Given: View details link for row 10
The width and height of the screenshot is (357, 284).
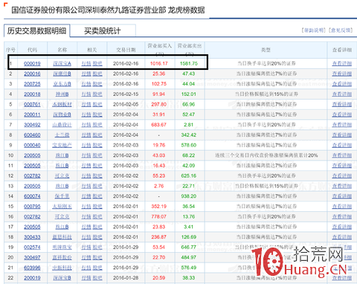Looking at the screenshot, I should pyautogui.click(x=342, y=155).
